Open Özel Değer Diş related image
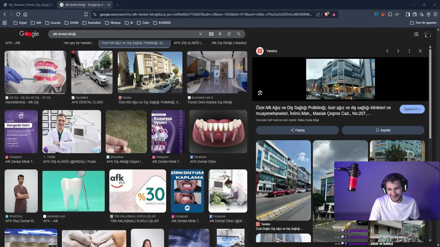This screenshot has width=440, height=247. pyautogui.click(x=283, y=180)
